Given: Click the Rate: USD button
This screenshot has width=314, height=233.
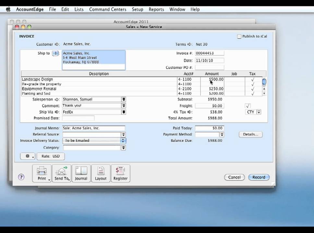Looking at the screenshot, I should point(51,156).
